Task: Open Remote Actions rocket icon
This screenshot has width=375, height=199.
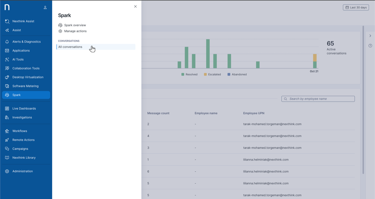Action: point(7,140)
